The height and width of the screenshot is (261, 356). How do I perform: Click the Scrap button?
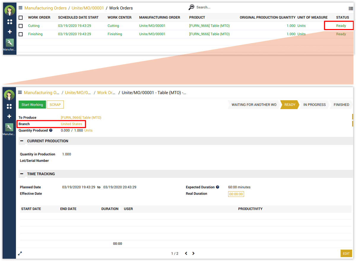55,105
